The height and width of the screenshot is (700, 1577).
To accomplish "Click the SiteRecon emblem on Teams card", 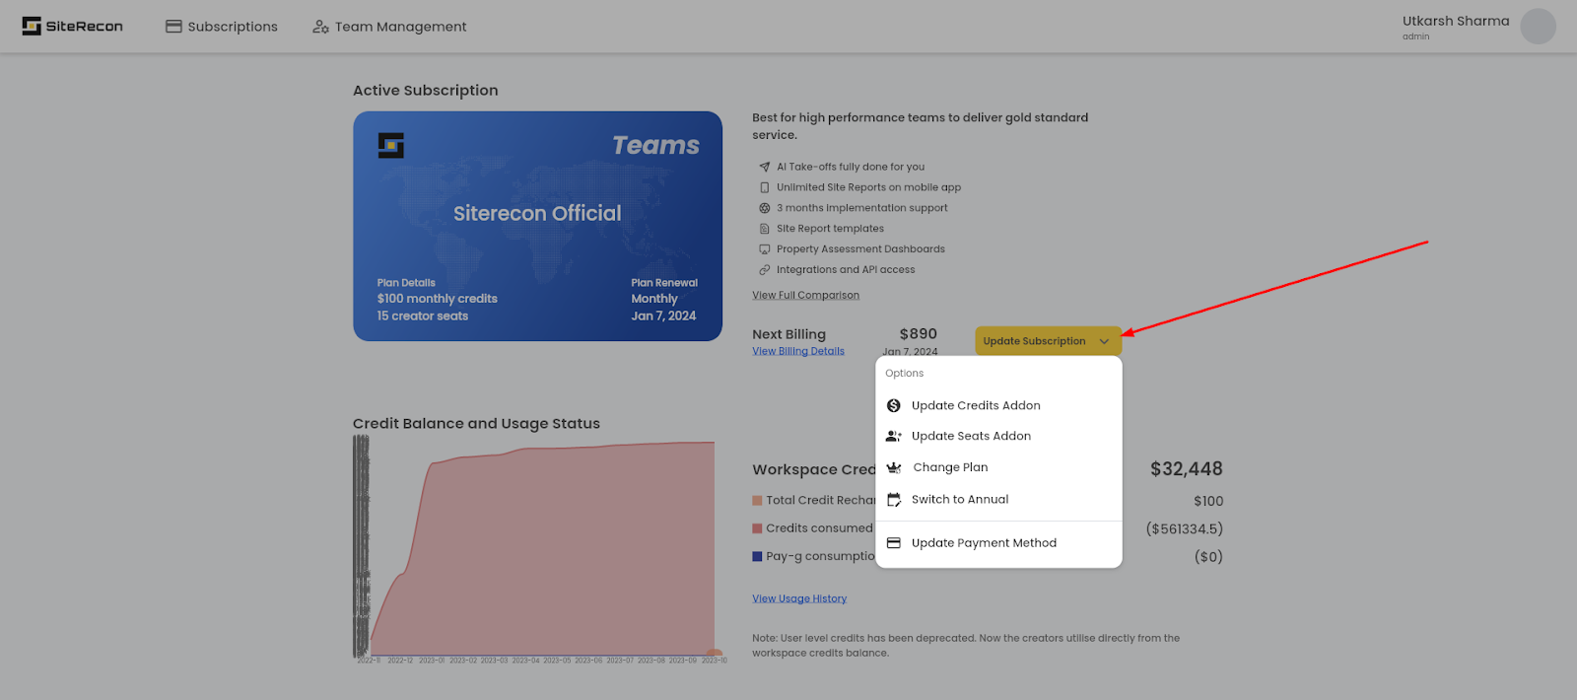I will 391,145.
